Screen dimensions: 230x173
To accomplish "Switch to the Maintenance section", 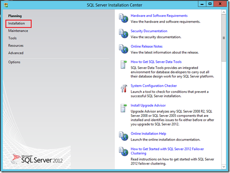I will (18, 31).
